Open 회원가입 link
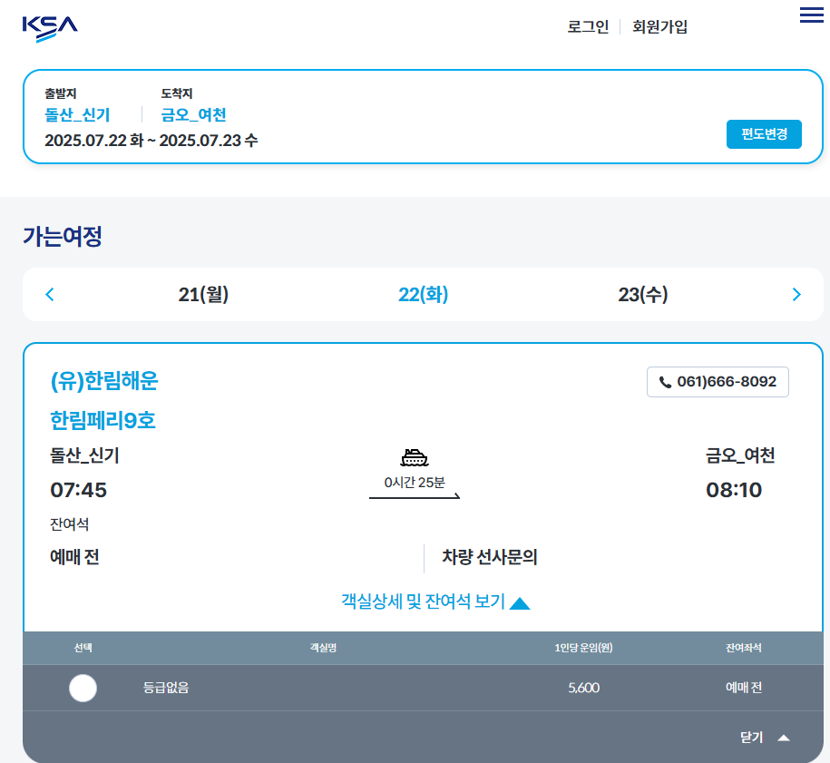The image size is (830, 763). pos(659,26)
